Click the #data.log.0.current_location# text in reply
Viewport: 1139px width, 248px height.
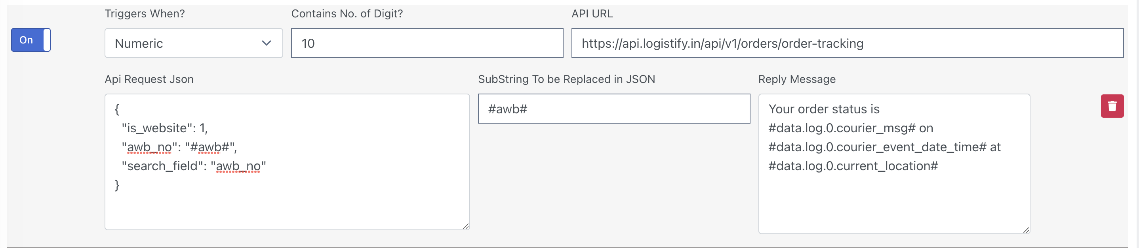(853, 166)
